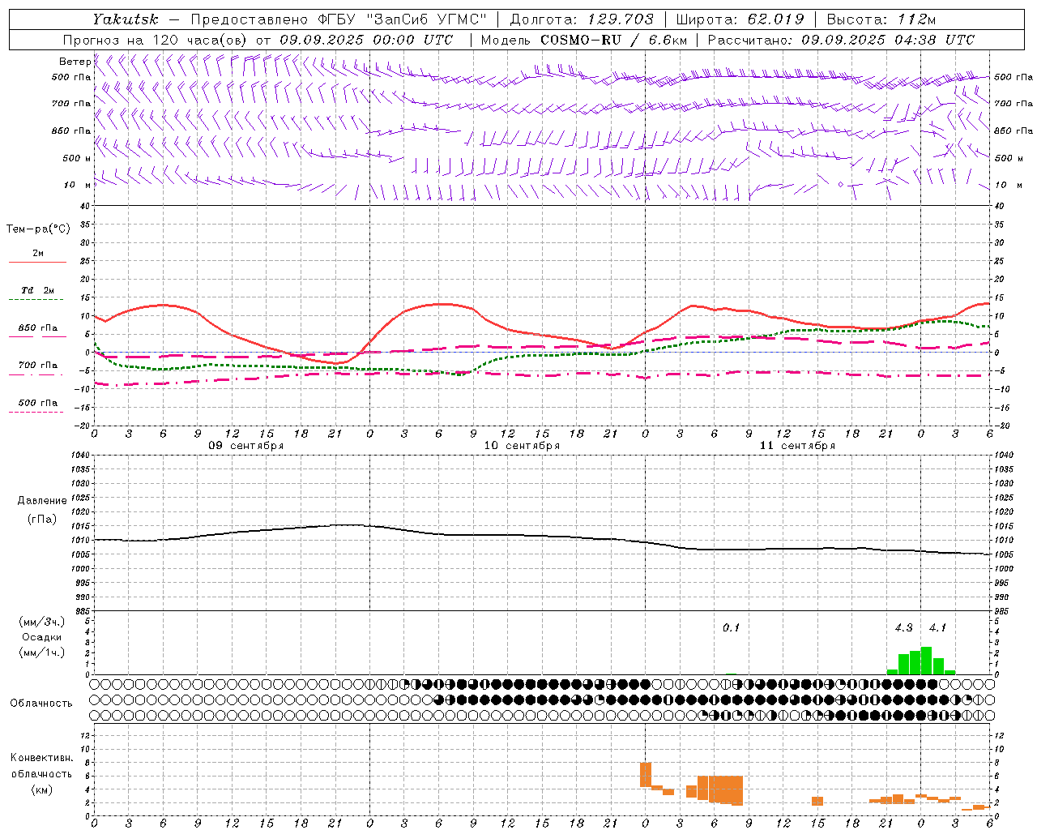Click the solid red line sample under 2м legend

tap(37, 262)
